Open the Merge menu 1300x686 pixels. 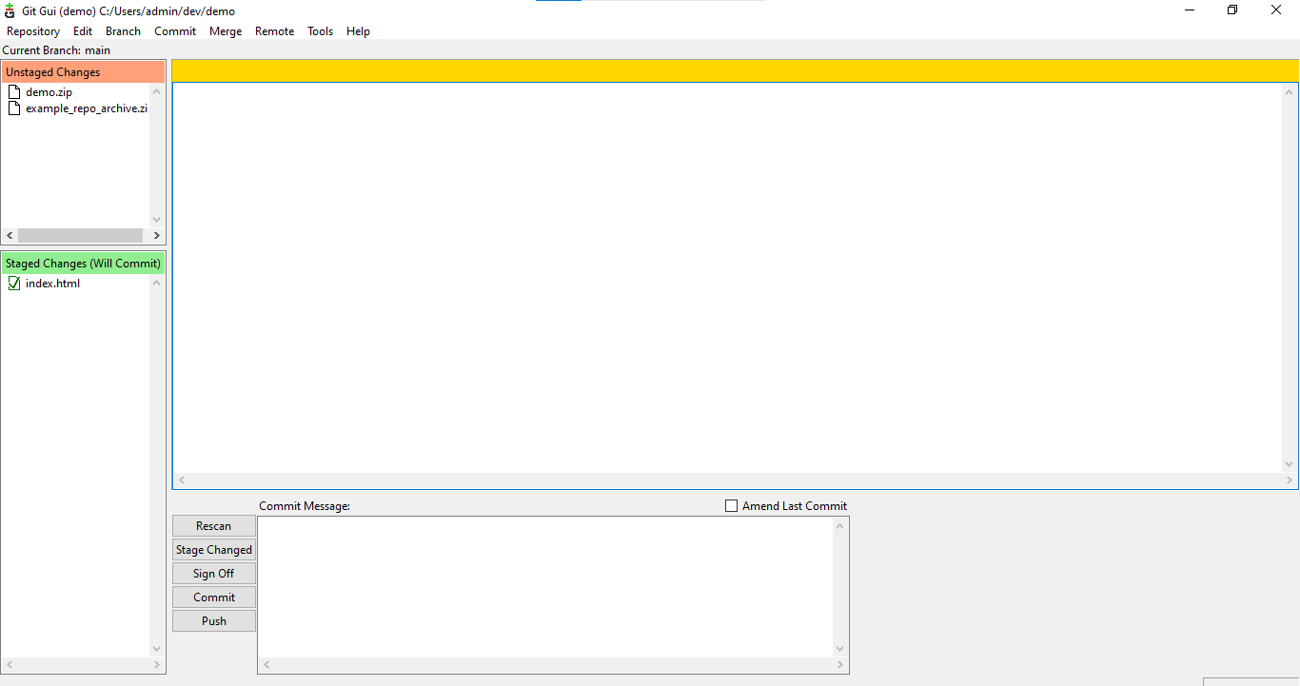point(226,31)
